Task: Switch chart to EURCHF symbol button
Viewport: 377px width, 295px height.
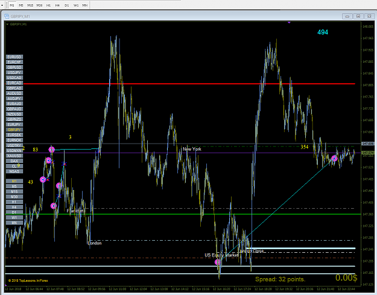Action: point(14,62)
